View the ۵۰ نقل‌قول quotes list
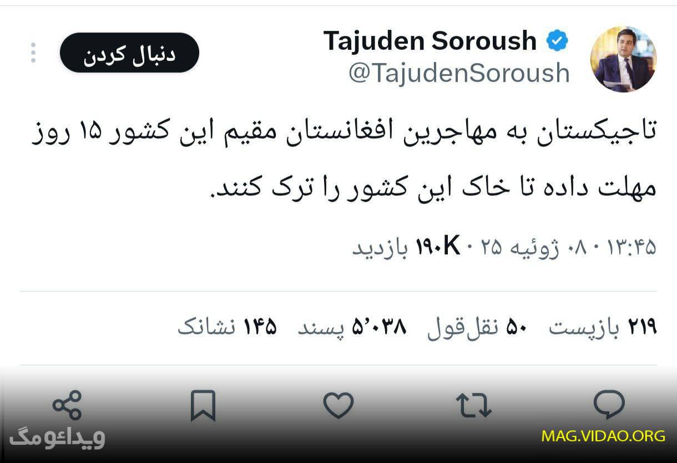Viewport: 677px width, 463px height. (477, 327)
